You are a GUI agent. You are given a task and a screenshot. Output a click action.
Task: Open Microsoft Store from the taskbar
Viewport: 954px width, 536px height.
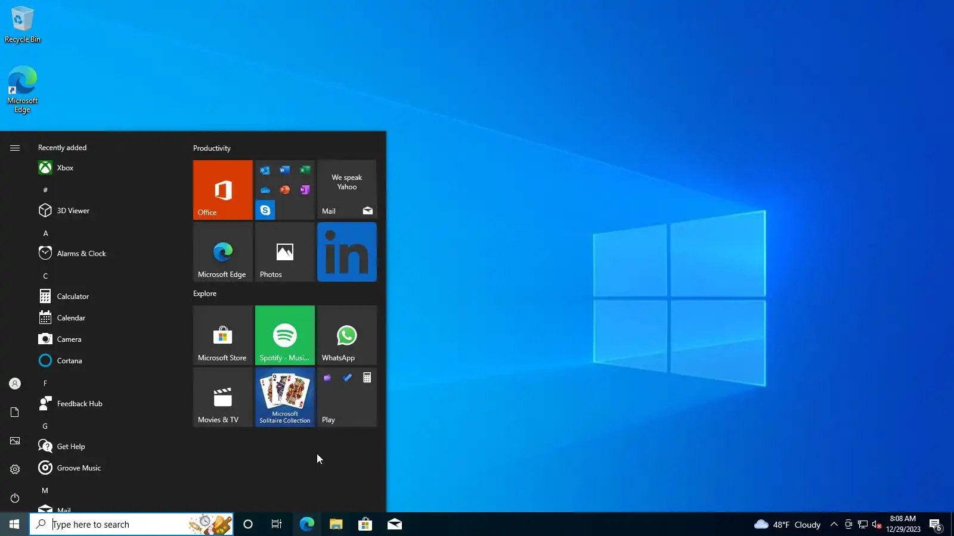365,524
